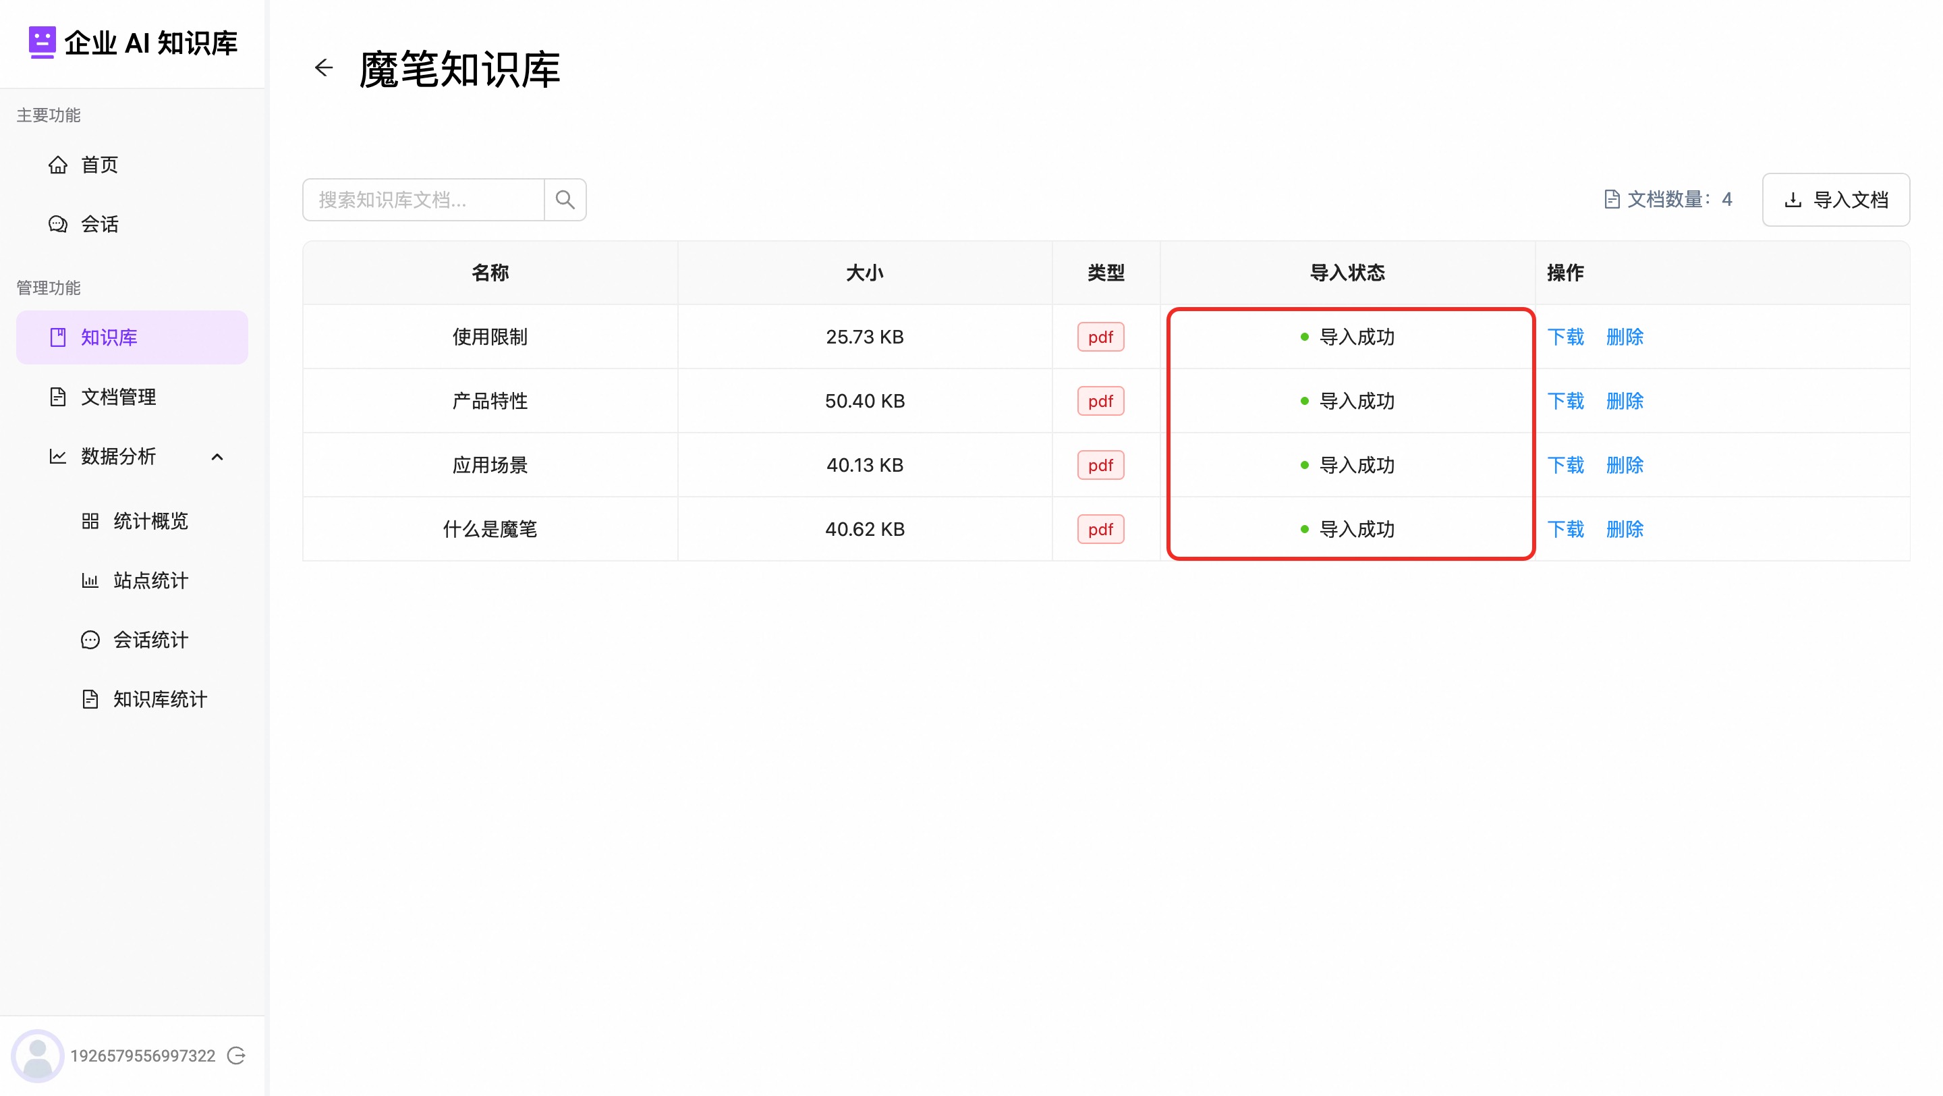Click the 文档管理 document icon
Viewport: 1943px width, 1096px height.
point(58,397)
